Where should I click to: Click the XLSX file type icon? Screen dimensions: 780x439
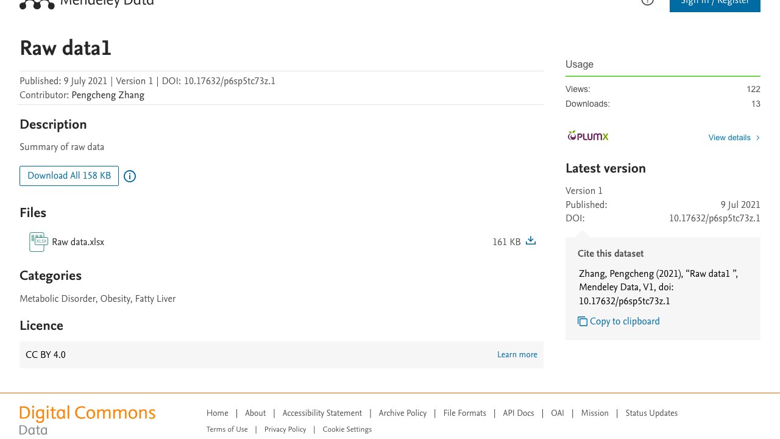click(x=38, y=242)
